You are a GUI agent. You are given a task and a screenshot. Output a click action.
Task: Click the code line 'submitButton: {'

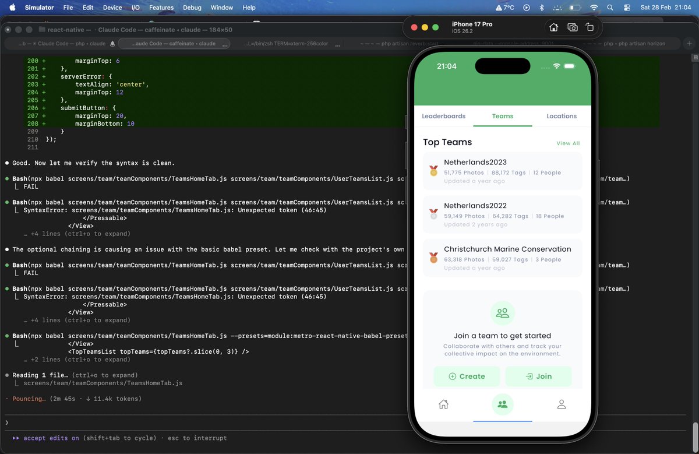point(89,108)
